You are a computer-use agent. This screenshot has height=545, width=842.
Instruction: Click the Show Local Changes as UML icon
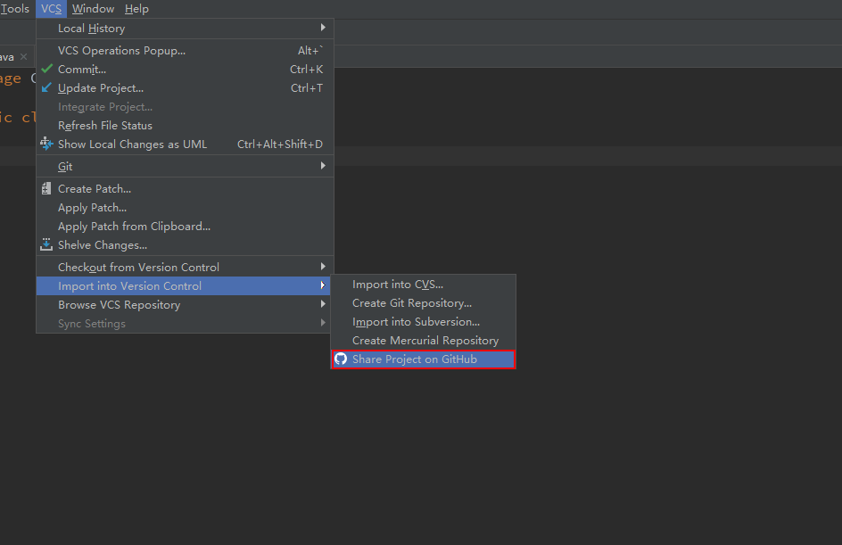46,144
